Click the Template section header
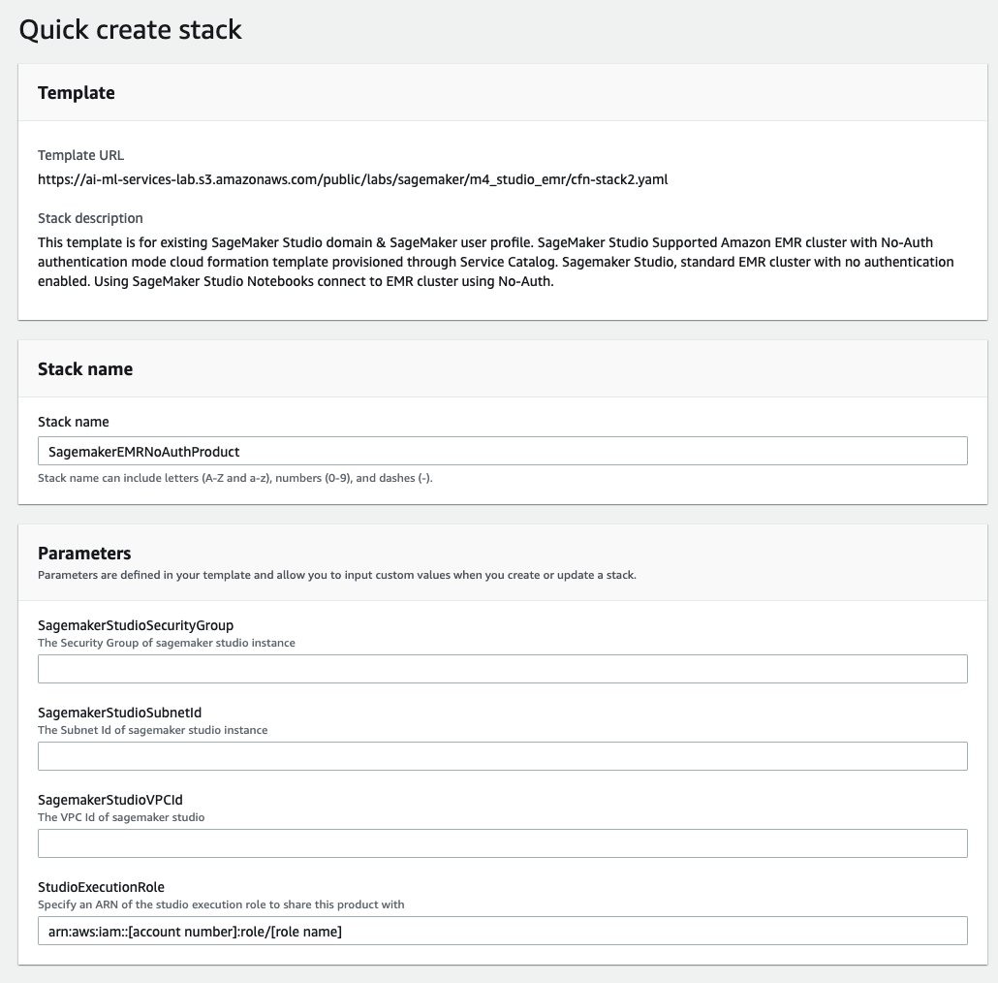The image size is (998, 983). point(77,93)
